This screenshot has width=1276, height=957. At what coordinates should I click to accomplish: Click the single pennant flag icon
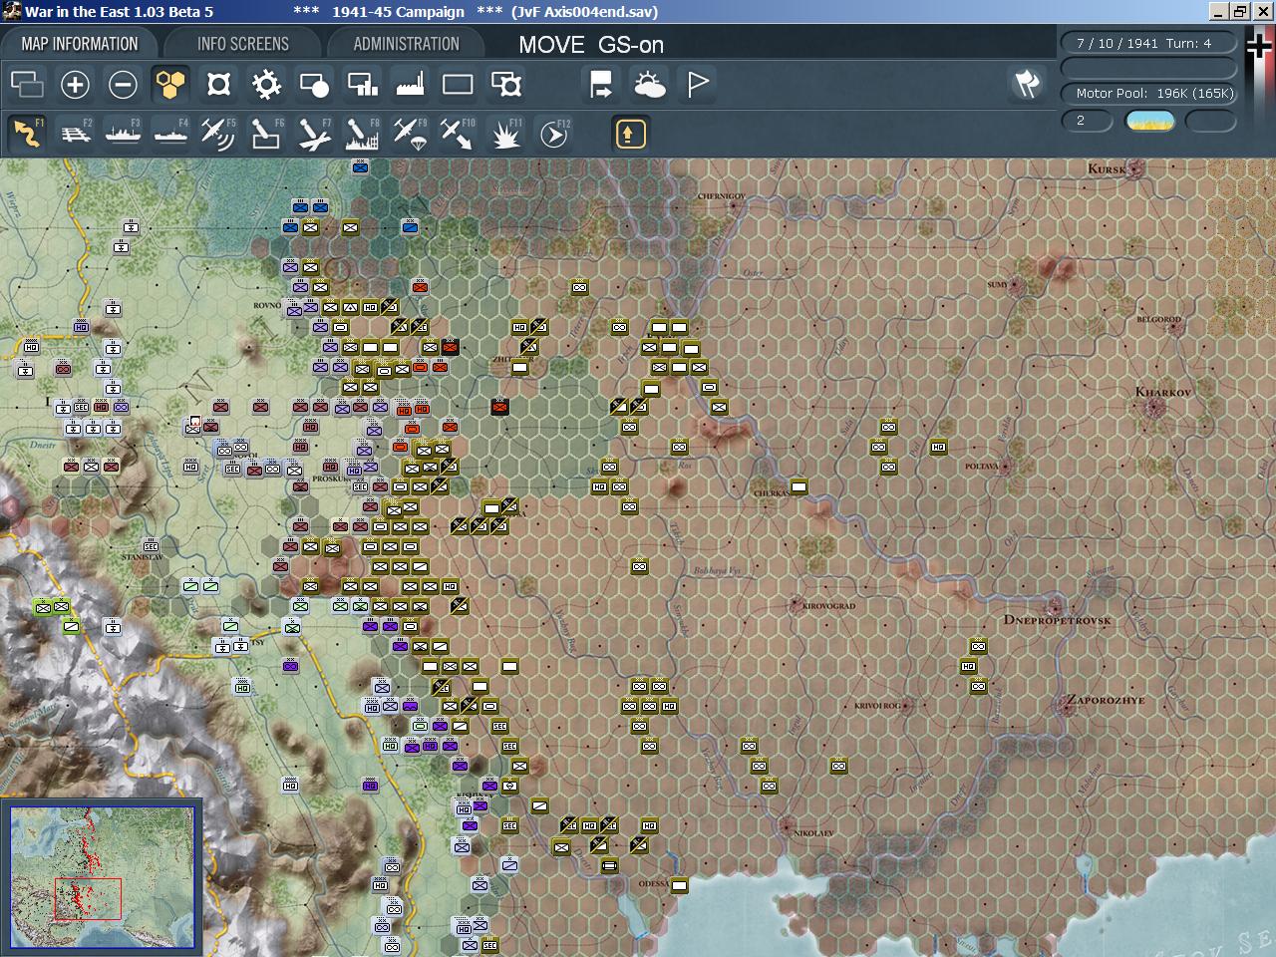tap(697, 85)
